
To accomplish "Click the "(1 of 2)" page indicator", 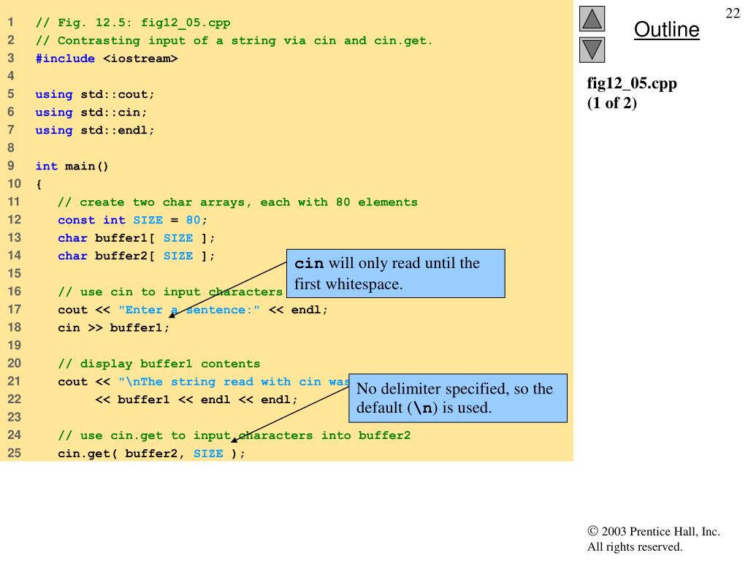I will point(612,103).
